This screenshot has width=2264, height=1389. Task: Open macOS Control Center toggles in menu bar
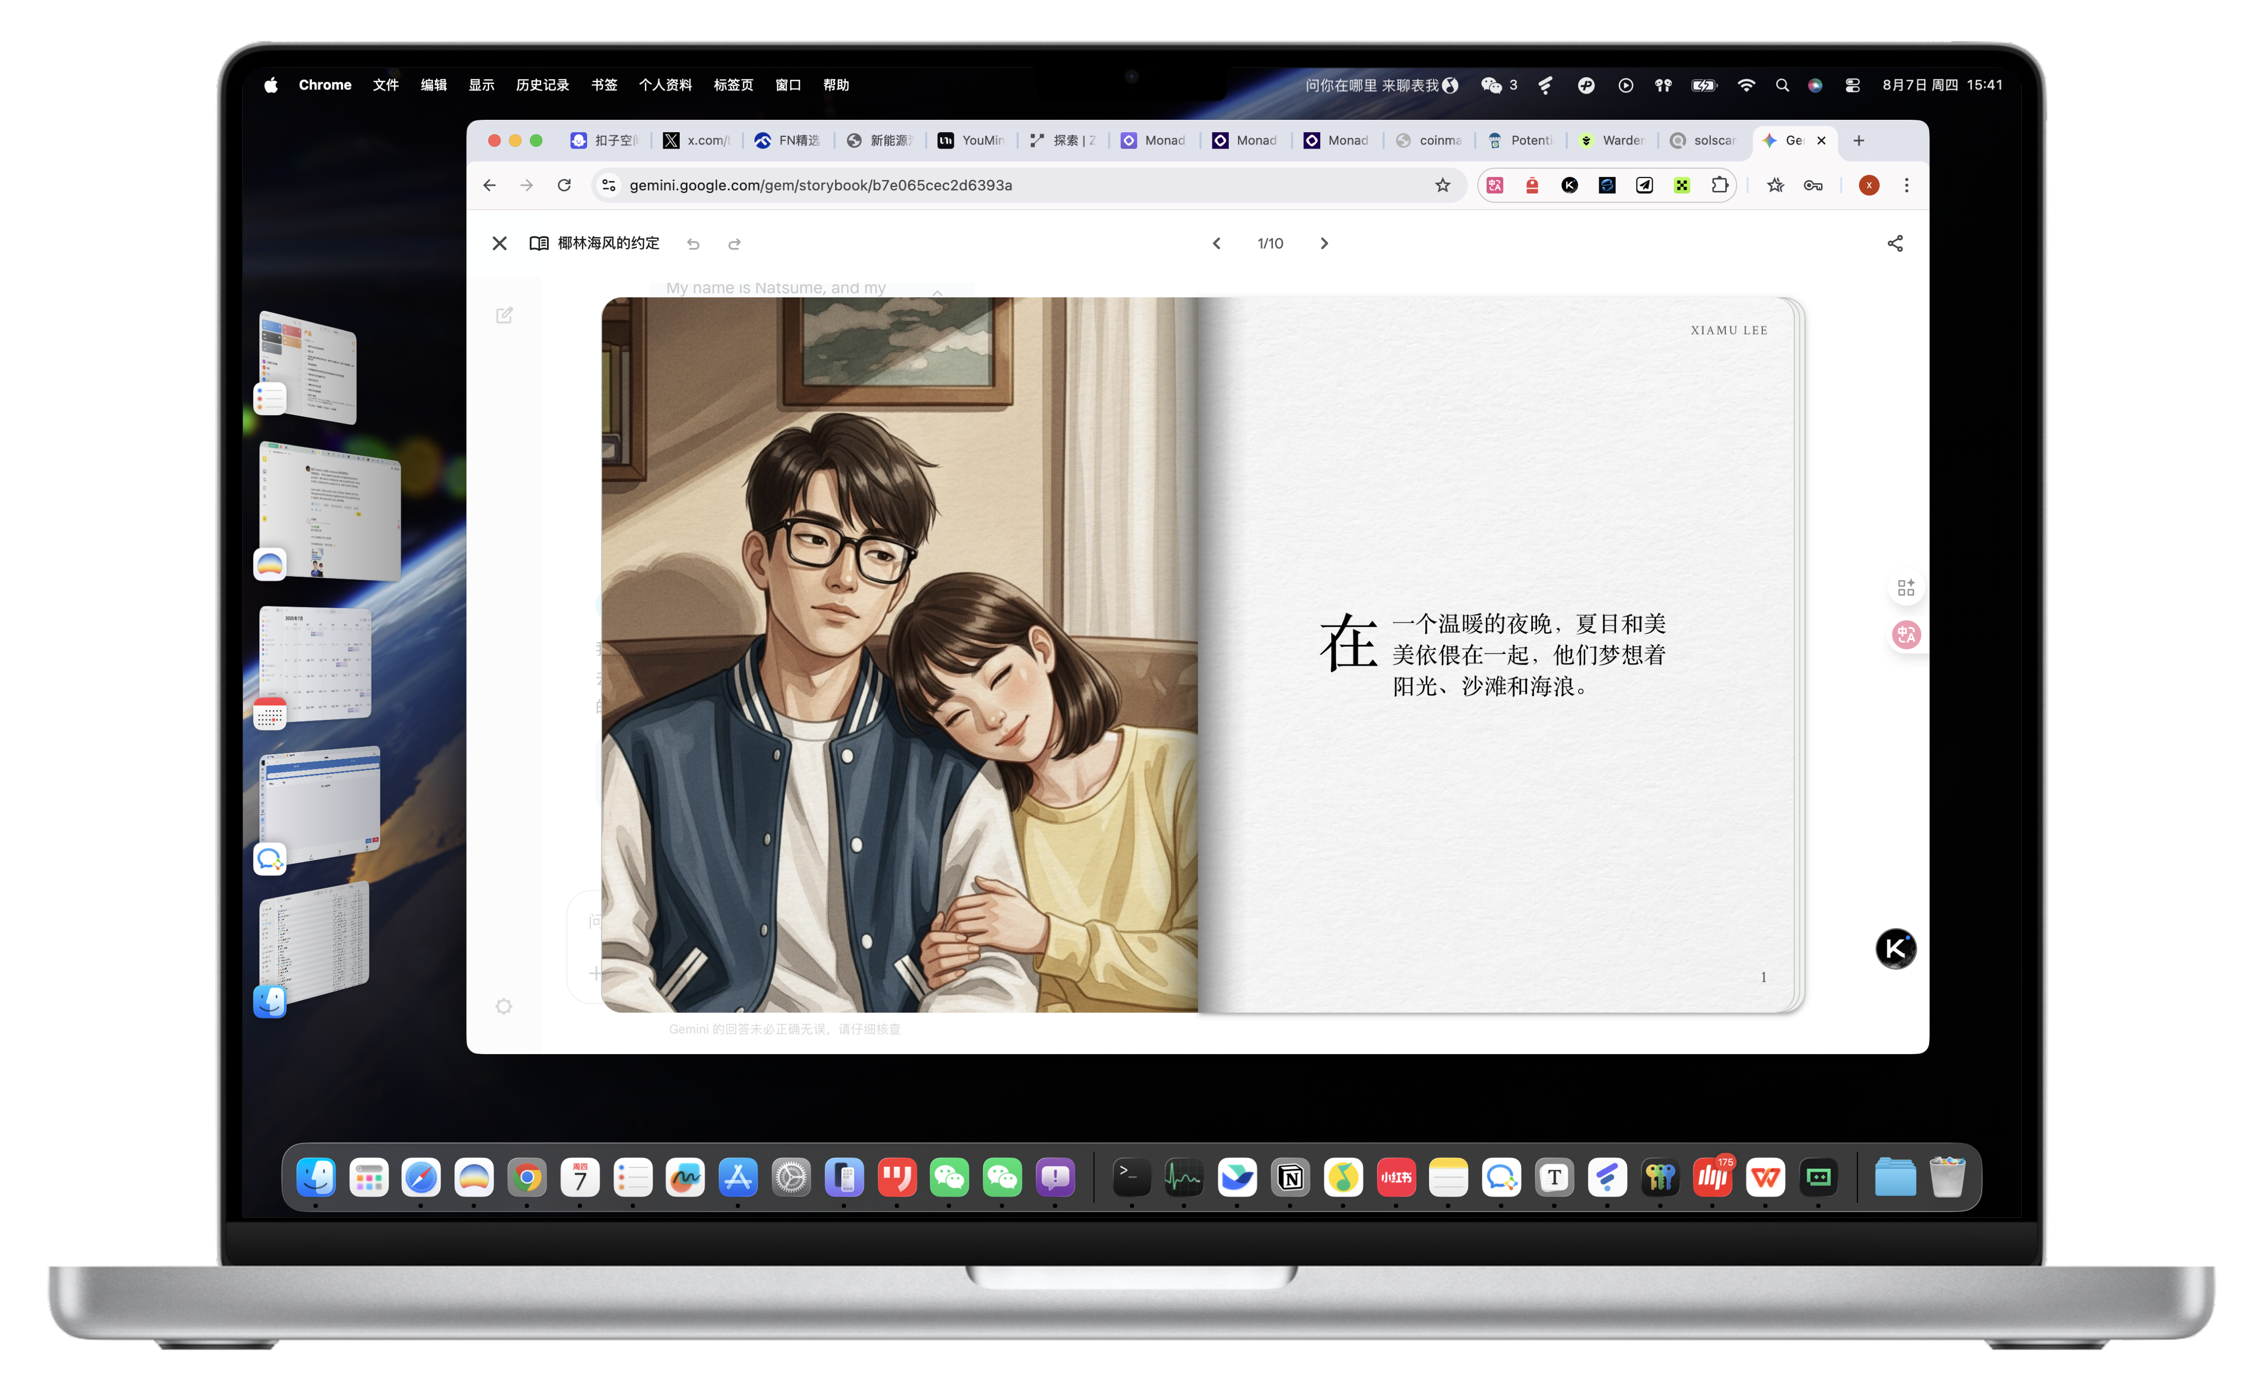pyautogui.click(x=1852, y=85)
